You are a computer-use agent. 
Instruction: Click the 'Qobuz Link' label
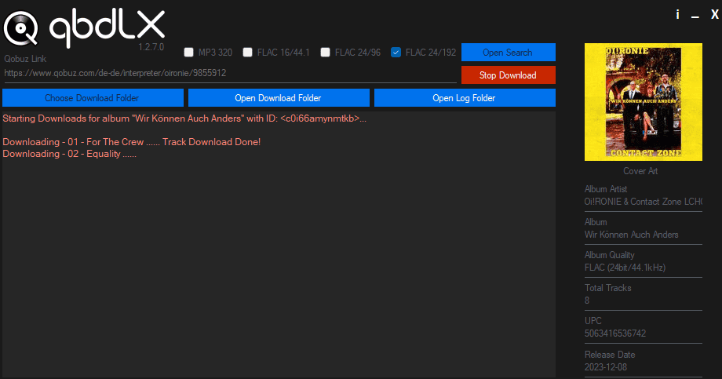click(x=25, y=59)
